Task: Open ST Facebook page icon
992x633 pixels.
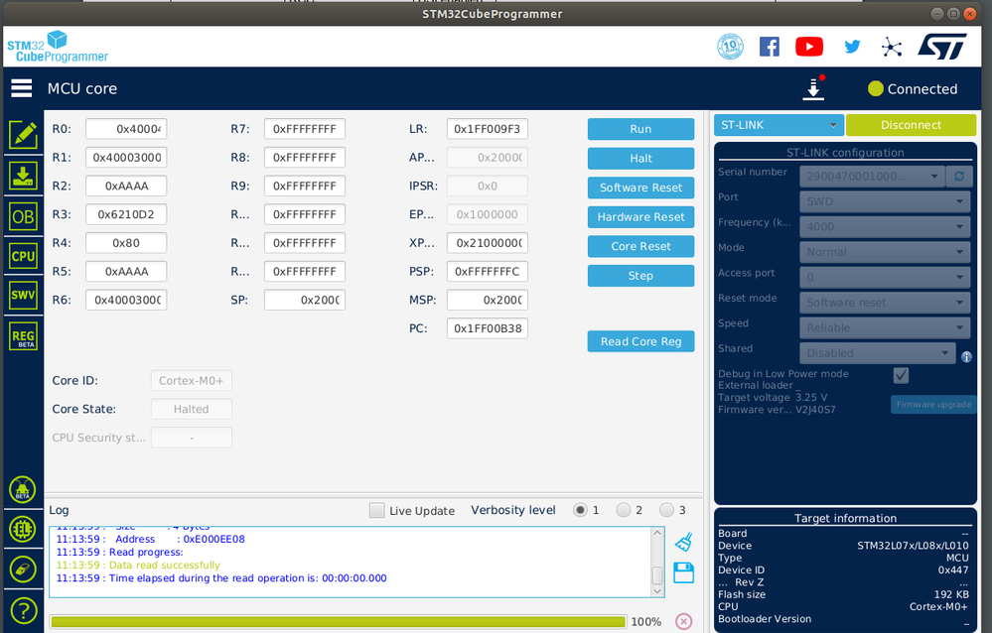Action: 770,47
